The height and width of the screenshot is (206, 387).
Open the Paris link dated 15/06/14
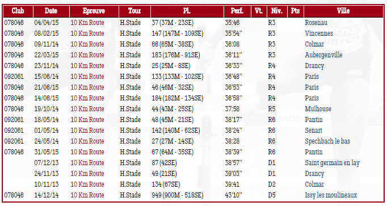(312, 77)
